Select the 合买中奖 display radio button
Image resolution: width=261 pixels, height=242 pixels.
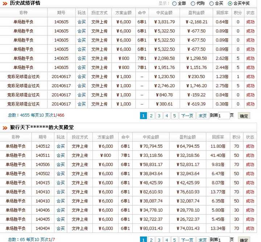230,4
